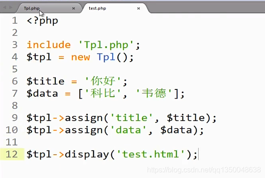Place cursor in the <?php opening tag

pyautogui.click(x=42, y=21)
